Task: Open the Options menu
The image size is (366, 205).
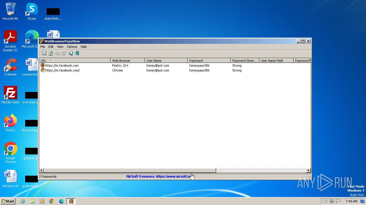Action: point(72,47)
